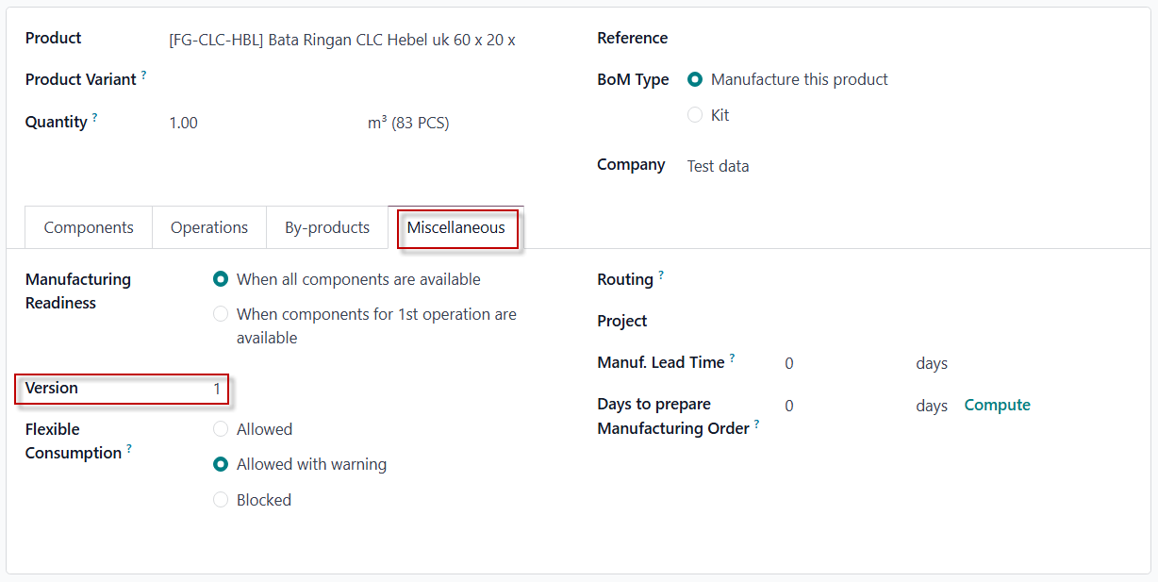Screen dimensions: 1158x582
Task: Click the Compute link
Action: [997, 405]
